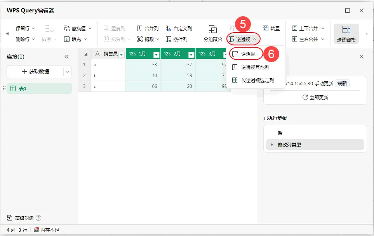Click the 内存不足 status indicator
374x236 pixels.
pos(47,230)
